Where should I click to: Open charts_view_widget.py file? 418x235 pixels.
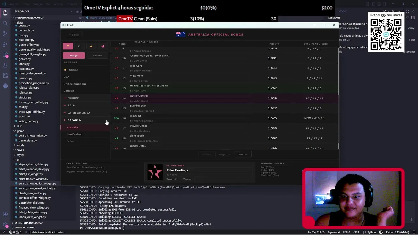(32, 193)
